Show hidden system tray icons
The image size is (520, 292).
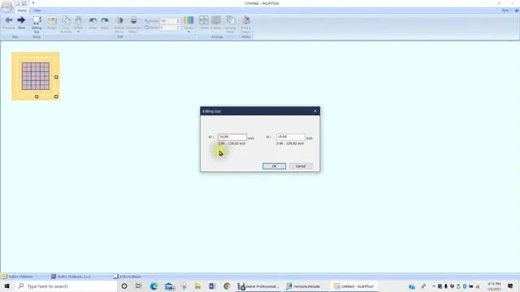pos(433,286)
